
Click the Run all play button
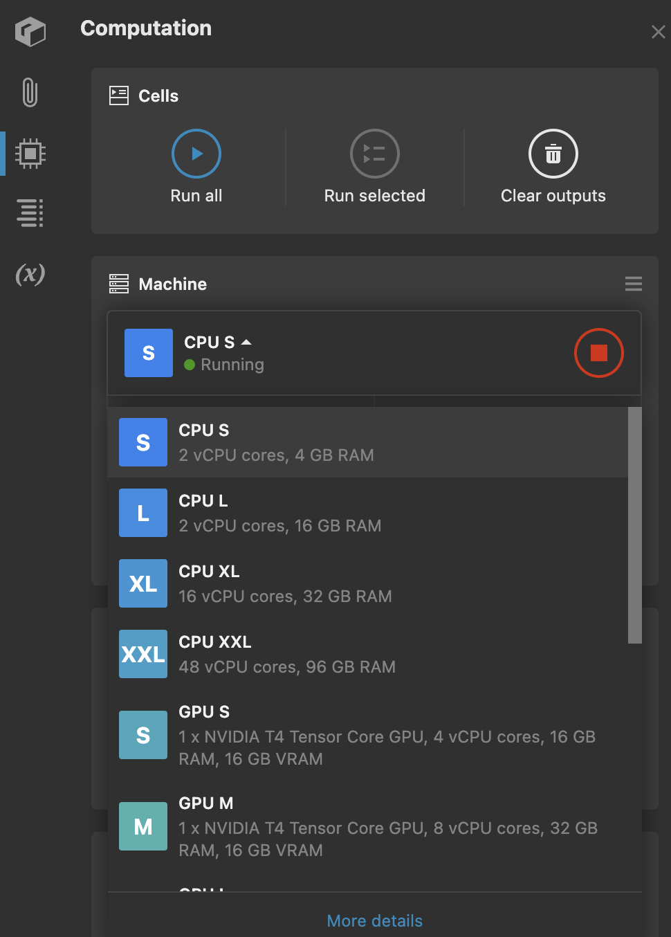tap(196, 154)
